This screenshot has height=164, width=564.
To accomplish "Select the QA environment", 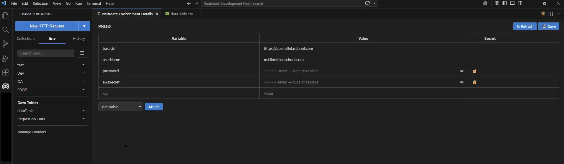I will (20, 81).
